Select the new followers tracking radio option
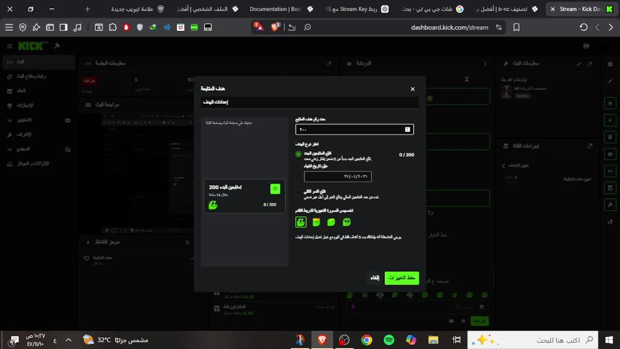Viewport: 620px width, 349px height. click(x=298, y=154)
